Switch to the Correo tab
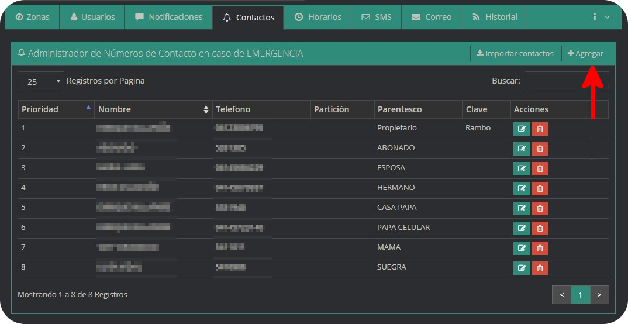The width and height of the screenshot is (628, 324). tap(431, 17)
